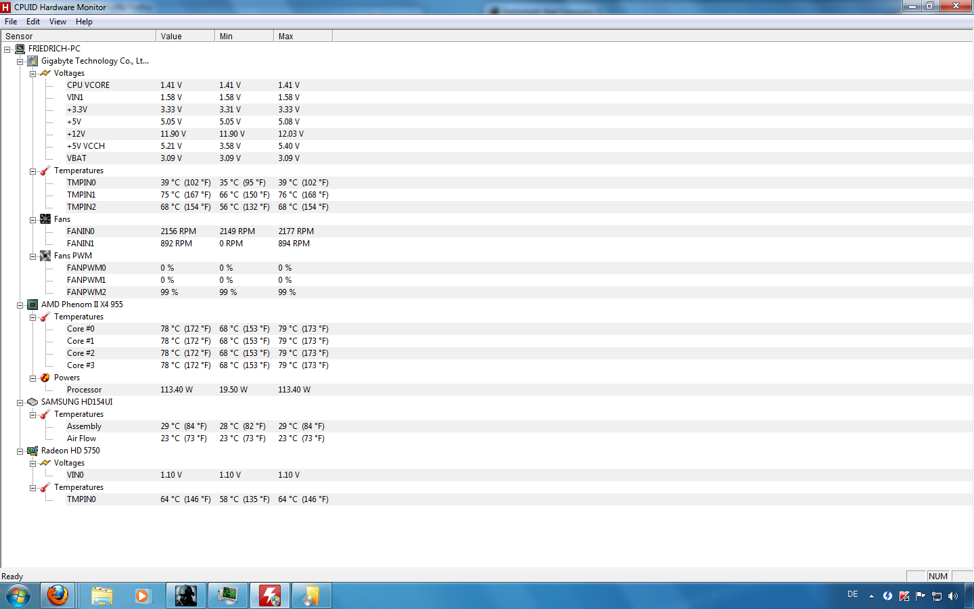Screen dimensions: 974x609
Task: Collapse the AMD Phenom II X4 955 node
Action: tap(20, 305)
